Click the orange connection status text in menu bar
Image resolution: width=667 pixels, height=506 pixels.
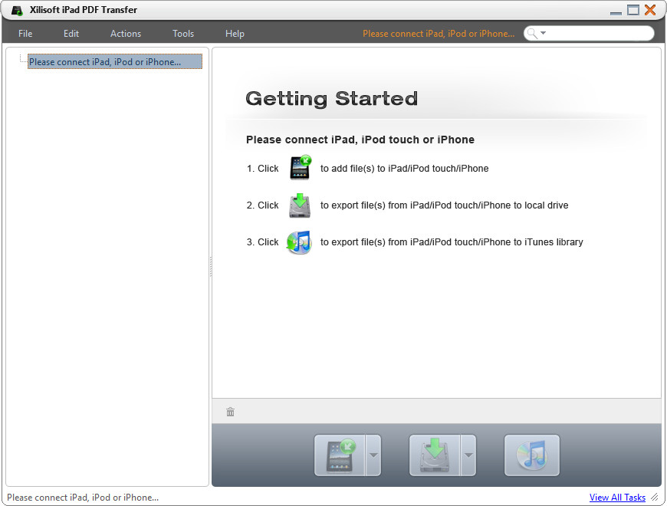click(x=439, y=34)
